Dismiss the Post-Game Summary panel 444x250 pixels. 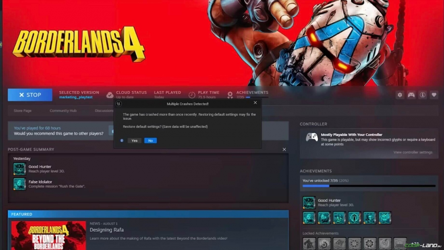[x=284, y=150]
